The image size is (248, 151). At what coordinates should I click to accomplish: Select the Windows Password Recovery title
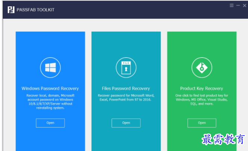tap(50, 89)
